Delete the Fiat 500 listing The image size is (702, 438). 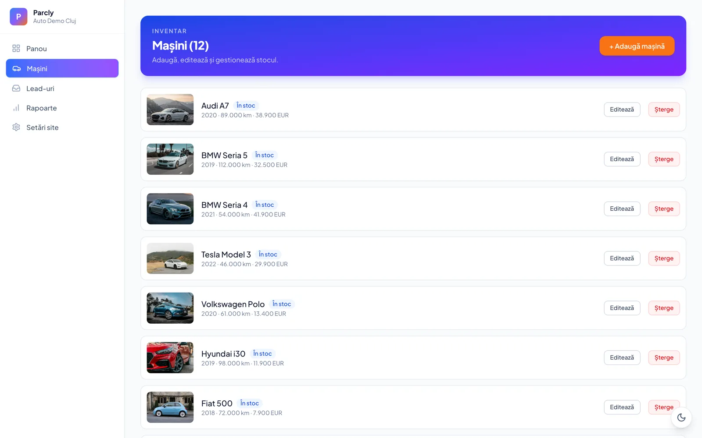[664, 407]
